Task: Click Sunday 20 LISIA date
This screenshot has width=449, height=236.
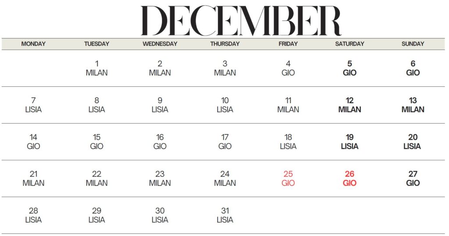Action: tap(413, 142)
